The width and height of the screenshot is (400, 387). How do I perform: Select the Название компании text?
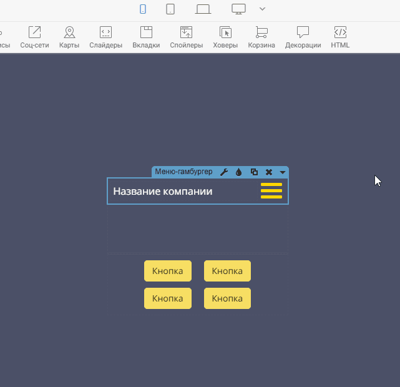pyautogui.click(x=162, y=191)
